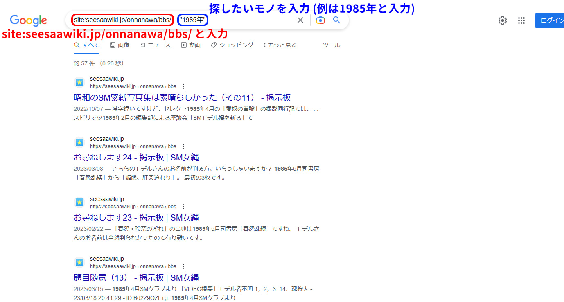Screen dimensions: 564x302
Task: Open link お尋ねします23 - 掲示板
Action: click(136, 217)
